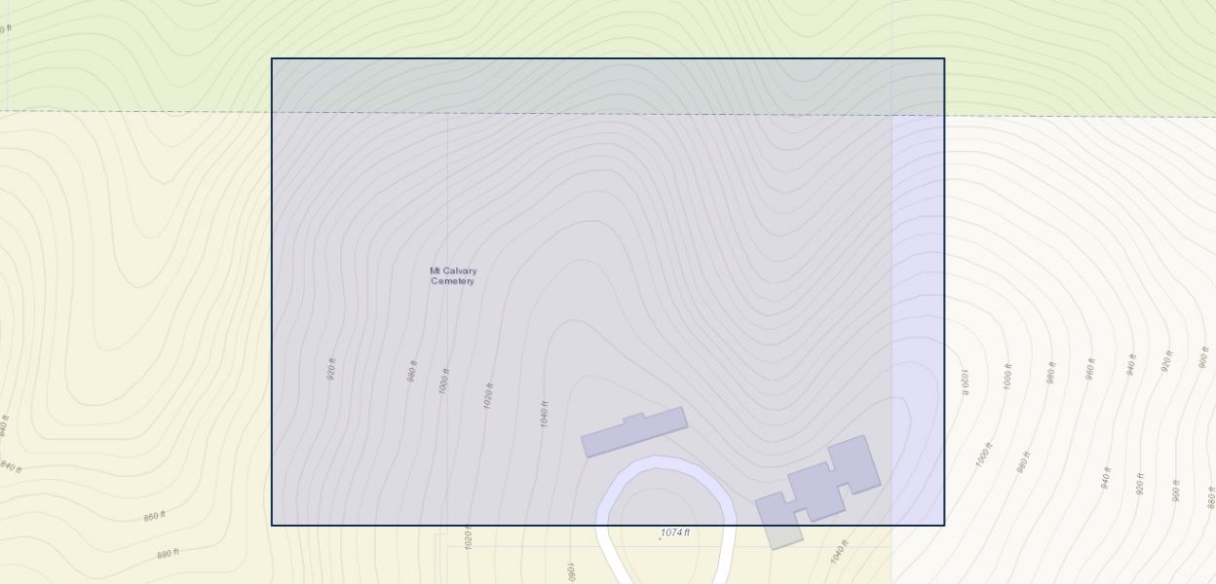
Task: Click the upside-down 1020 ft label right of rectangle
Action: [x=966, y=382]
